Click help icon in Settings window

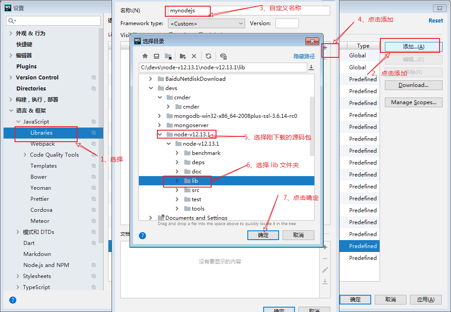(x=13, y=300)
